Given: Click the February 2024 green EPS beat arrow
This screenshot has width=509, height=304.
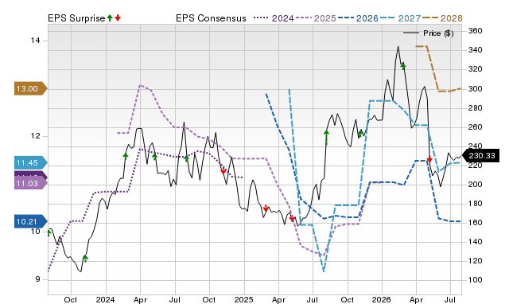Looking at the screenshot, I should pos(126,156).
